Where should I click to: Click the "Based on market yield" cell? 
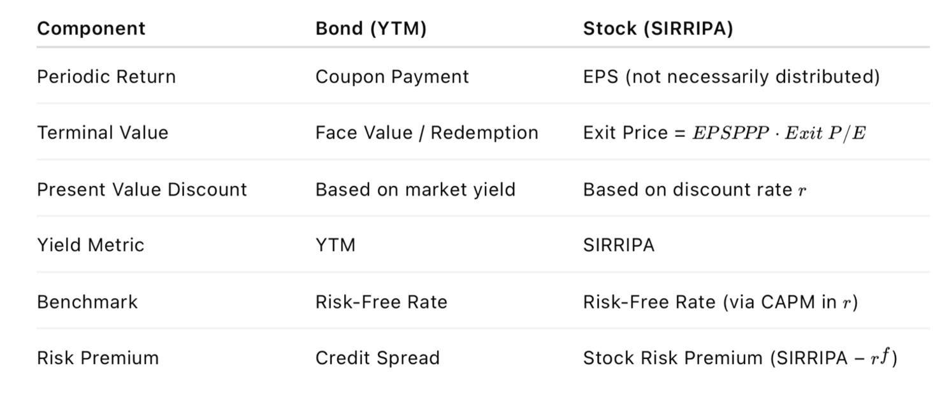pyautogui.click(x=415, y=190)
